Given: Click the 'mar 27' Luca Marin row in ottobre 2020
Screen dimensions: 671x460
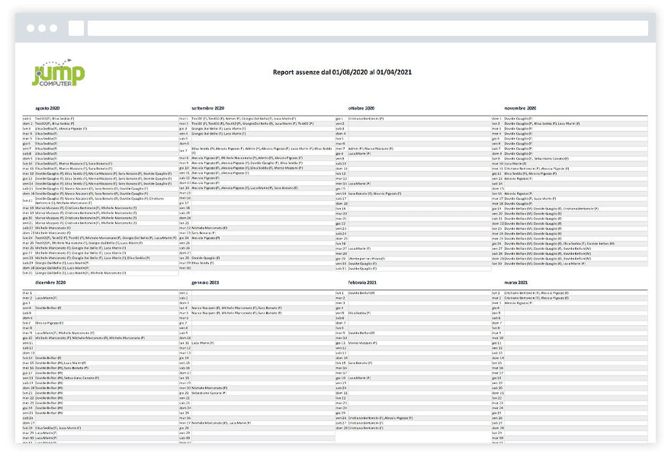Looking at the screenshot, I should (413, 248).
